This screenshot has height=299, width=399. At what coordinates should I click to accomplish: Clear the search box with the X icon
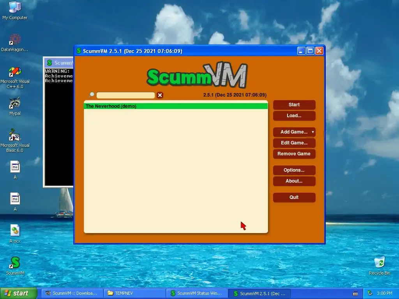[160, 95]
